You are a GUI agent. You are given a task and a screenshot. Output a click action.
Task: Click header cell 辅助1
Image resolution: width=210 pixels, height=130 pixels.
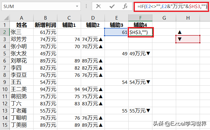[69, 25]
